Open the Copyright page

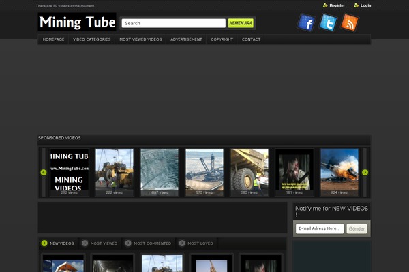pyautogui.click(x=222, y=39)
